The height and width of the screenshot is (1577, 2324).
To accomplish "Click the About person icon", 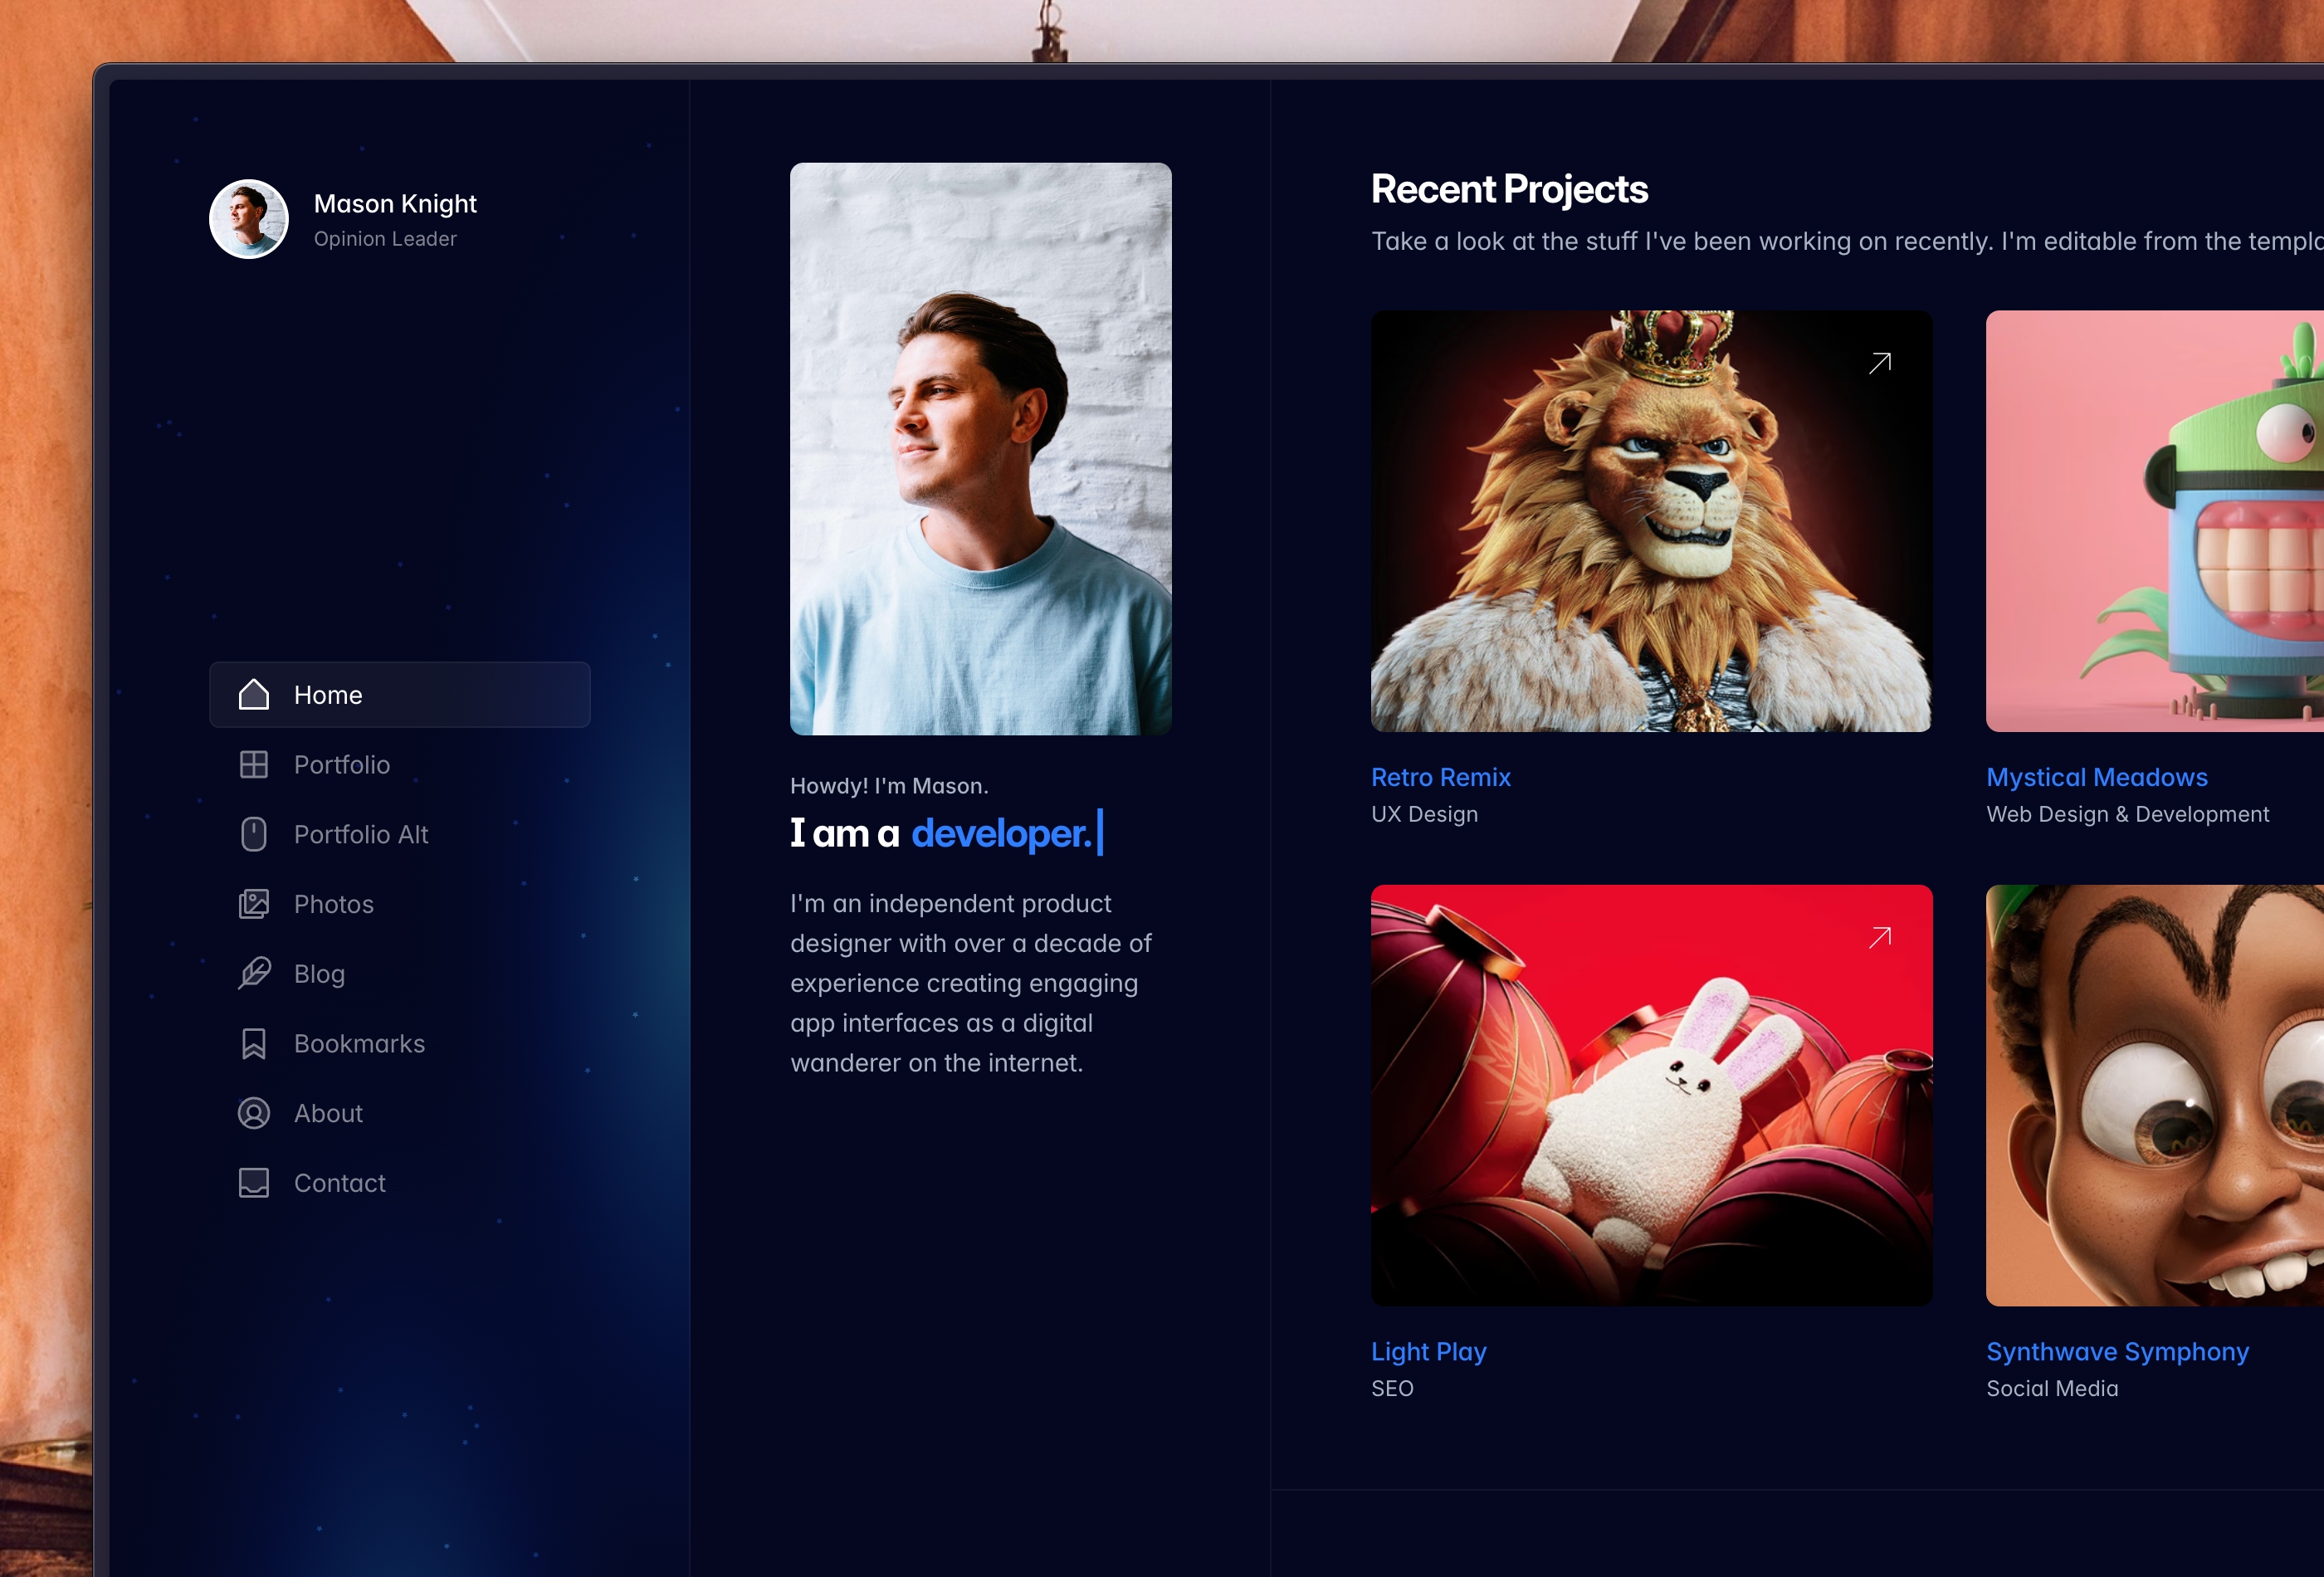I will [251, 1112].
